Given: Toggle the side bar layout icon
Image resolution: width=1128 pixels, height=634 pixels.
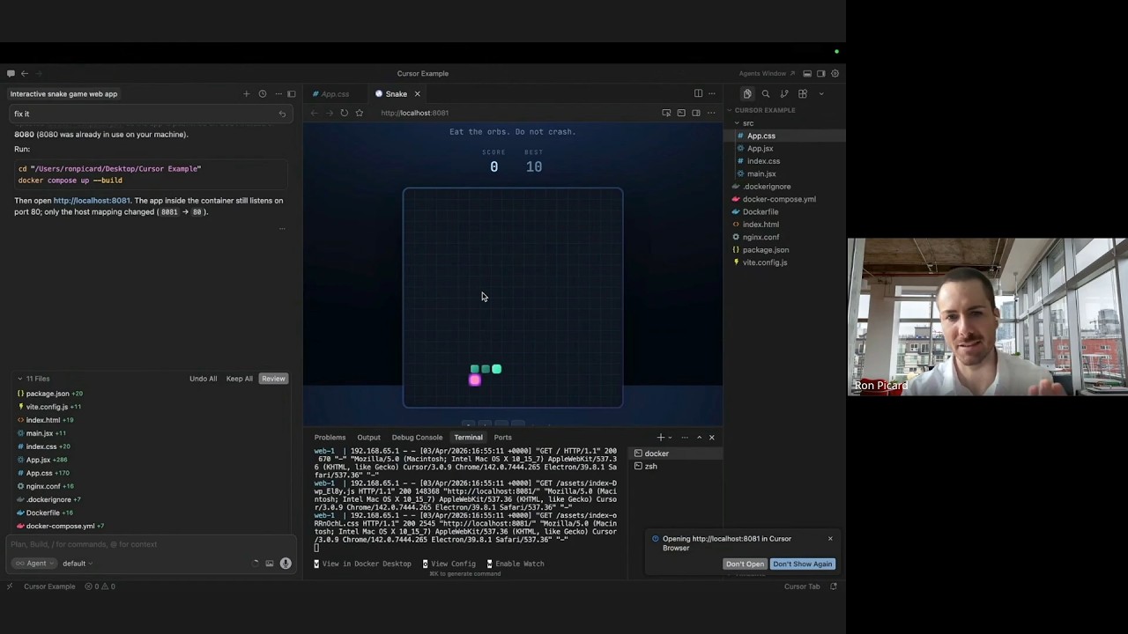Looking at the screenshot, I should [x=821, y=74].
